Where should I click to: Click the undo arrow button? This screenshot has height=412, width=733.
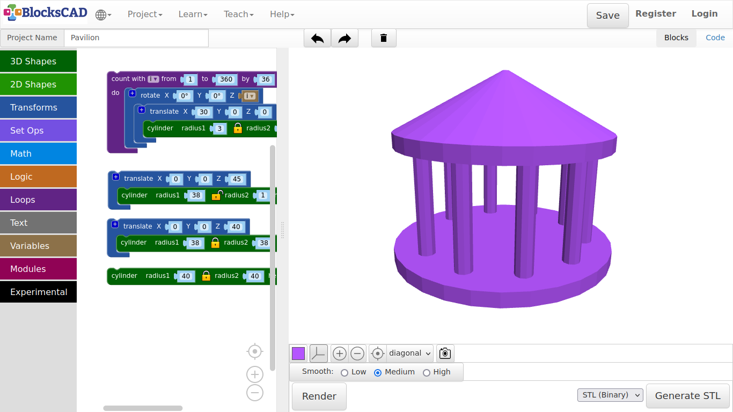coord(317,38)
